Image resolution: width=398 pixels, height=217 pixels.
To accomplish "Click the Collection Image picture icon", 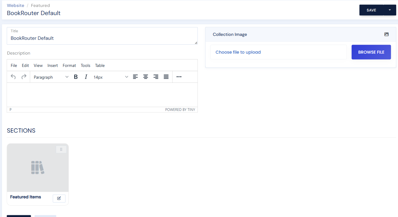I will [x=387, y=34].
